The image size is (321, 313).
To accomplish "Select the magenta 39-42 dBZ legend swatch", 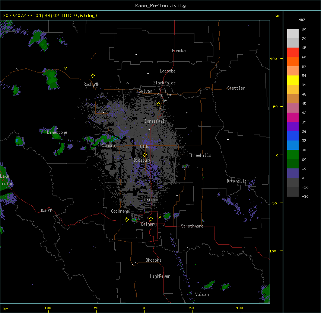I will coord(293,117).
